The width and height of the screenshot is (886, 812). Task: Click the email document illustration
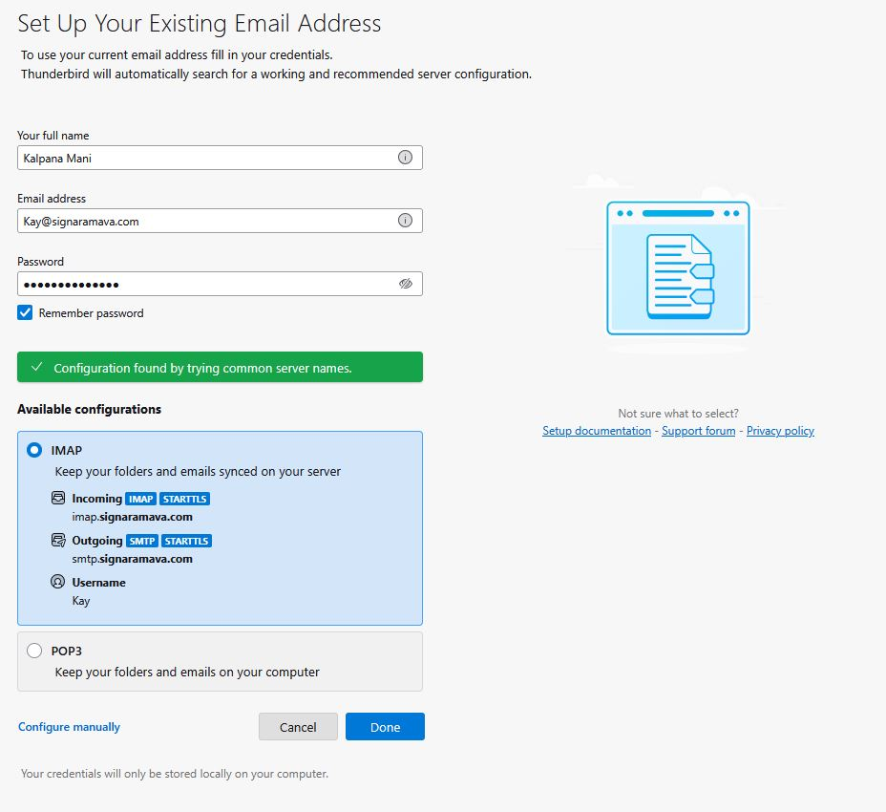tap(678, 268)
